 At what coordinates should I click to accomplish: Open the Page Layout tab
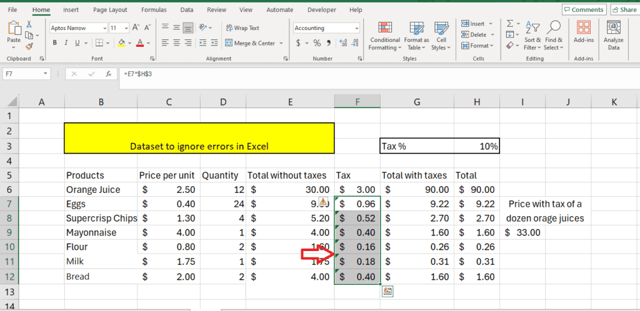(x=109, y=10)
